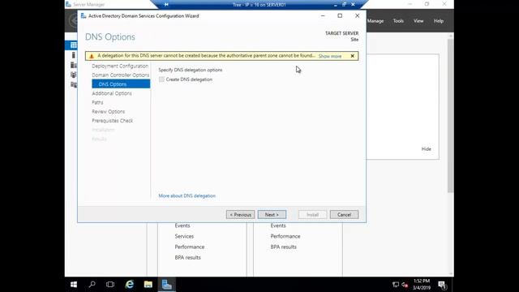Open taskbar Search
The image size is (519, 292).
92,285
